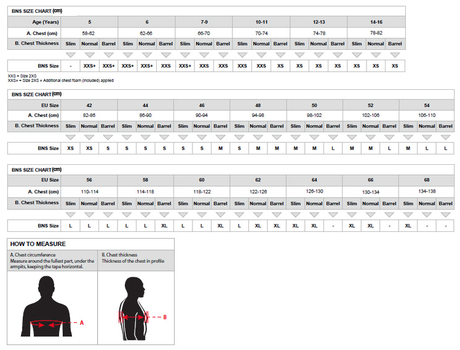Click the down arrow under Age 5 Slim
Screen dimensions: 460x350
[x=70, y=55]
